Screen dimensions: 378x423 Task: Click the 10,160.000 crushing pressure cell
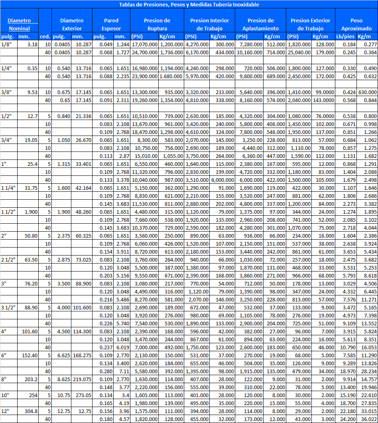click(250, 52)
